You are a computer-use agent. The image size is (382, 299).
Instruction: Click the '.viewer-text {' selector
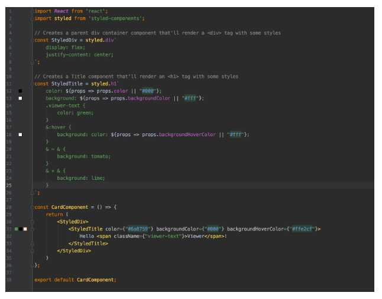(x=66, y=106)
